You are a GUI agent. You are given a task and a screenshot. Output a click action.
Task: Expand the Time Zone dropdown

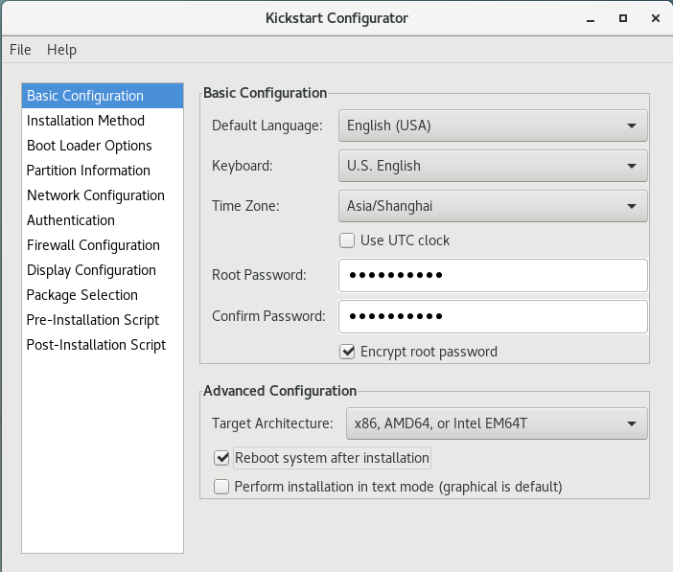[x=493, y=205]
